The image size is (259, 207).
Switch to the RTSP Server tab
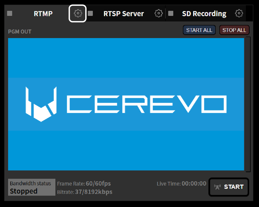[x=124, y=14]
